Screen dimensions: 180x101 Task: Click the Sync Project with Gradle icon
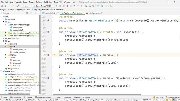(x=86, y=6)
